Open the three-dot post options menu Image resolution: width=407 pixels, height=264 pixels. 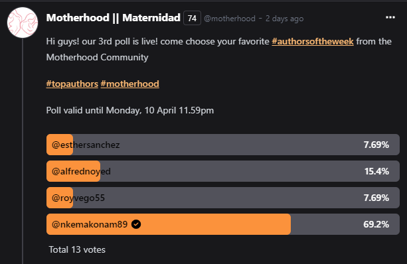(390, 17)
